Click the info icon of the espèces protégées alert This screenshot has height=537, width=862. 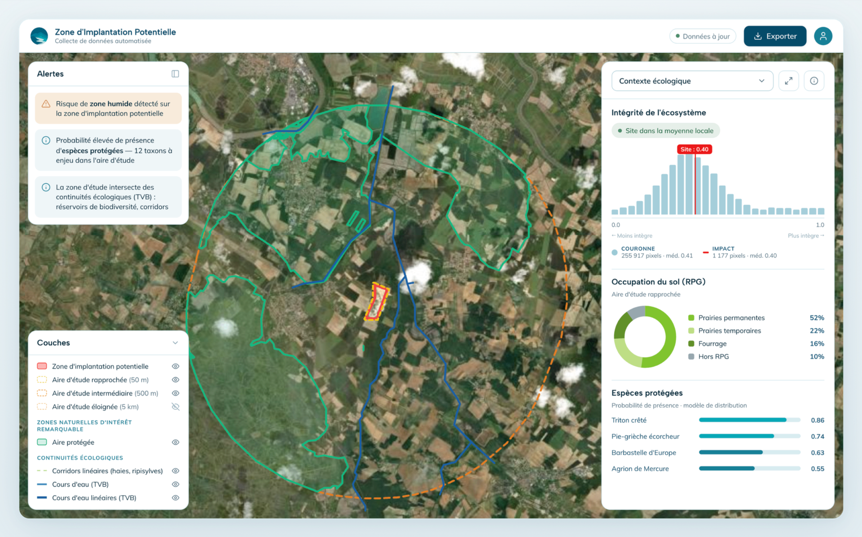(x=46, y=140)
